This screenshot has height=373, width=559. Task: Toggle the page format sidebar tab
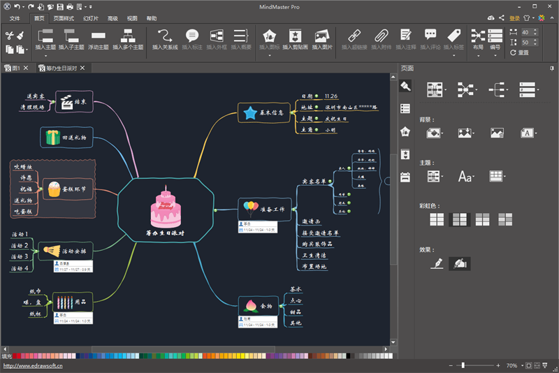click(405, 86)
